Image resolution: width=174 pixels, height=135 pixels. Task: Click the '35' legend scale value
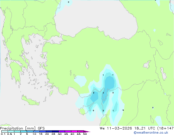click(66, 134)
